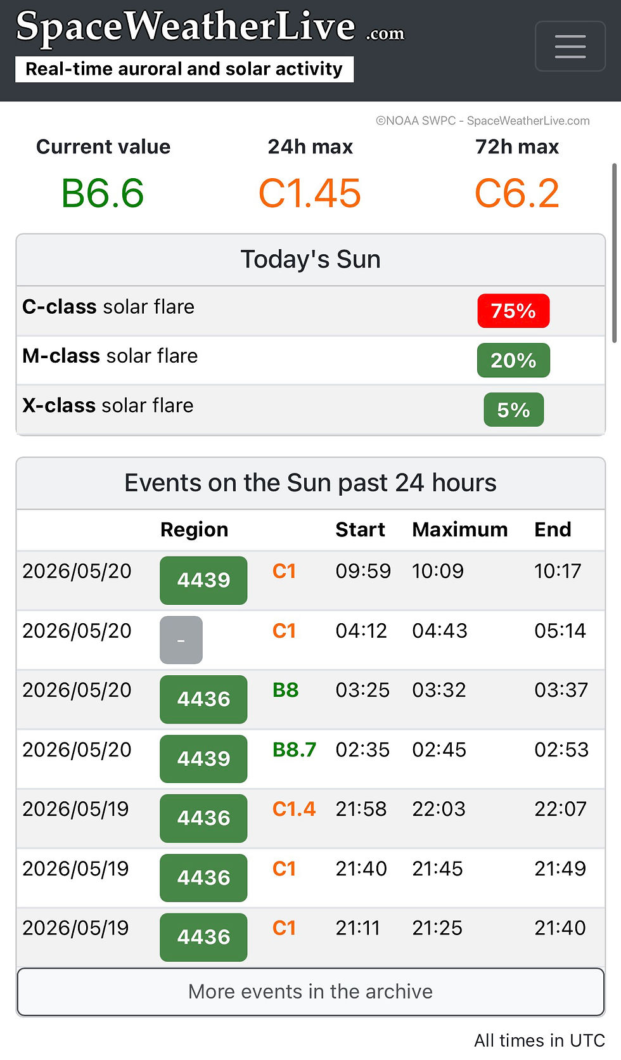Click More events in the archive

(x=310, y=992)
